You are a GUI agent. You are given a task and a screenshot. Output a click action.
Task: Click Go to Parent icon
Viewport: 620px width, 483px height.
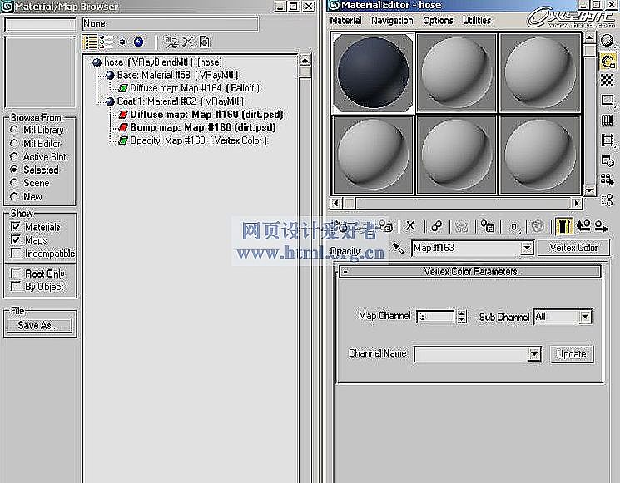(583, 226)
